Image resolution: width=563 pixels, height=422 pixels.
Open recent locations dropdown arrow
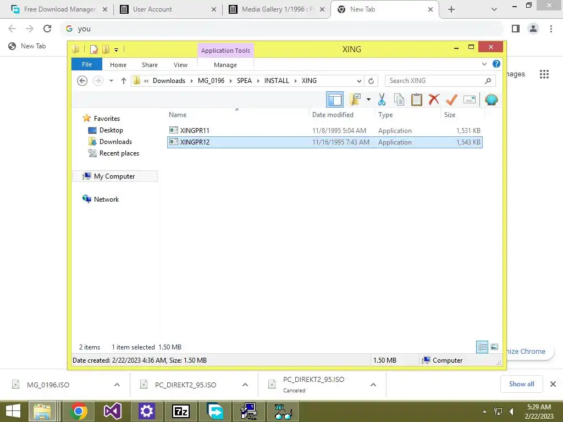[x=111, y=81]
